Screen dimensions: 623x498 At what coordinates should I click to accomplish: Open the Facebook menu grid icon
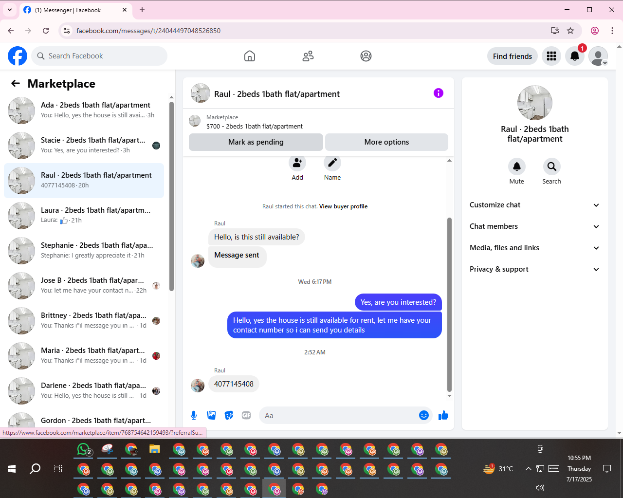click(551, 56)
